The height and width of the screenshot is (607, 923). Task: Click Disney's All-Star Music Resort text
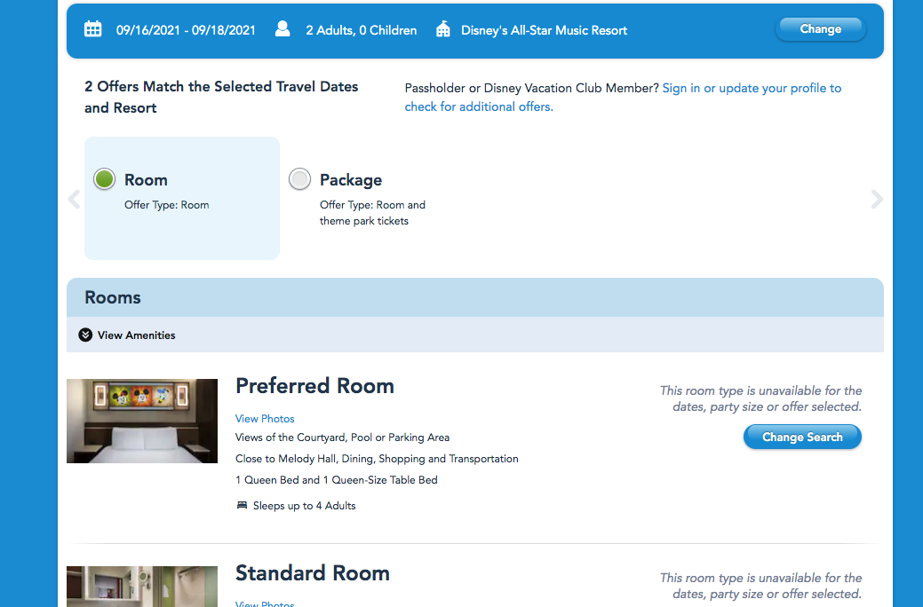tap(544, 30)
